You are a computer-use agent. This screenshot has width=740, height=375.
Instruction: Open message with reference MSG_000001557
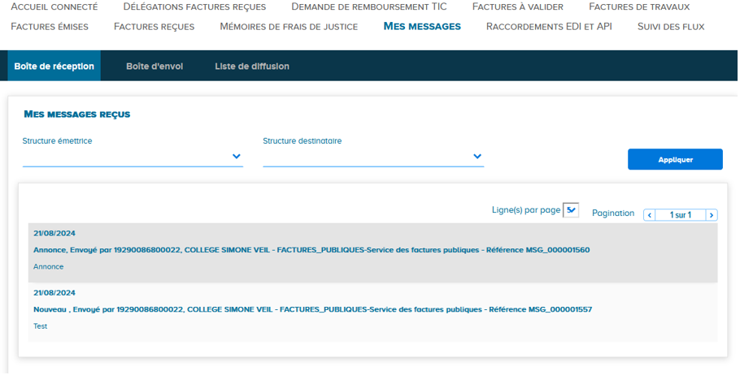tap(311, 310)
